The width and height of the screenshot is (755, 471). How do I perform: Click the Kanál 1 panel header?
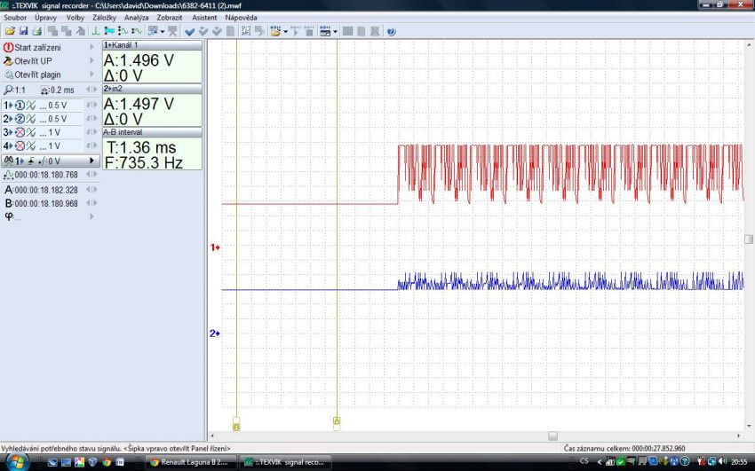152,45
